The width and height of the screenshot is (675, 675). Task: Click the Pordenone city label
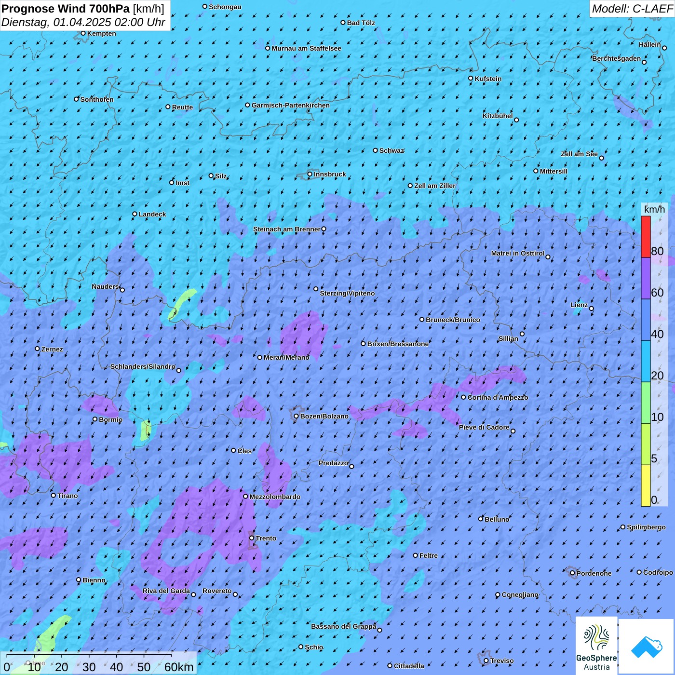click(x=594, y=573)
